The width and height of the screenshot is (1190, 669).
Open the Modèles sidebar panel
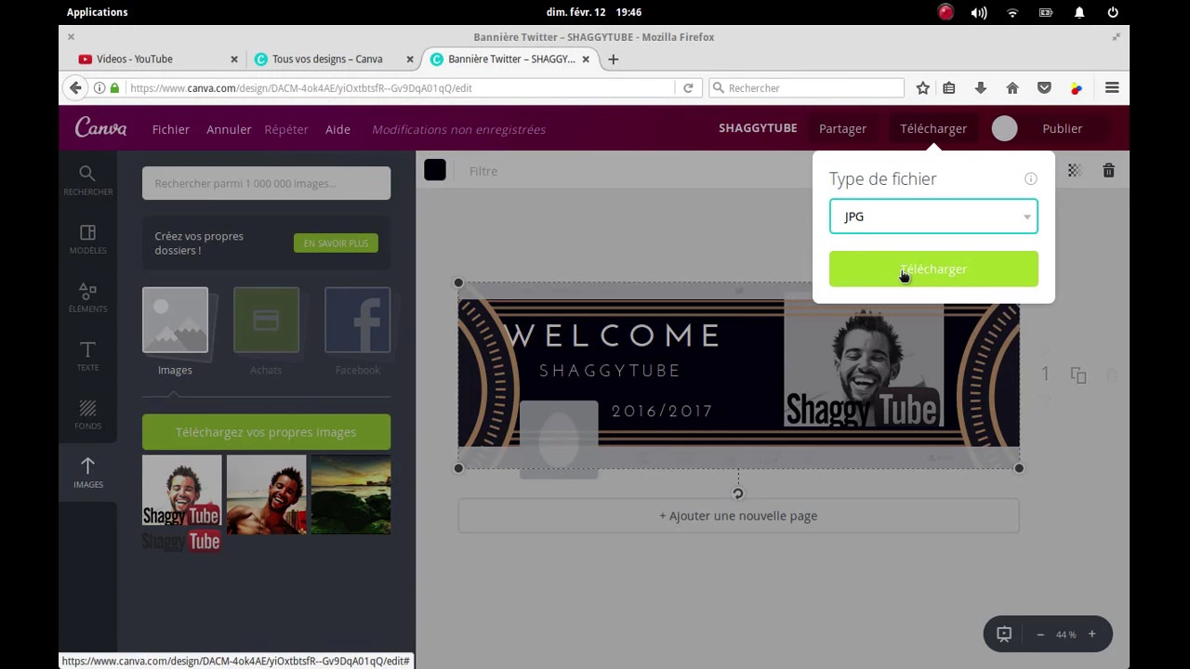(88, 239)
